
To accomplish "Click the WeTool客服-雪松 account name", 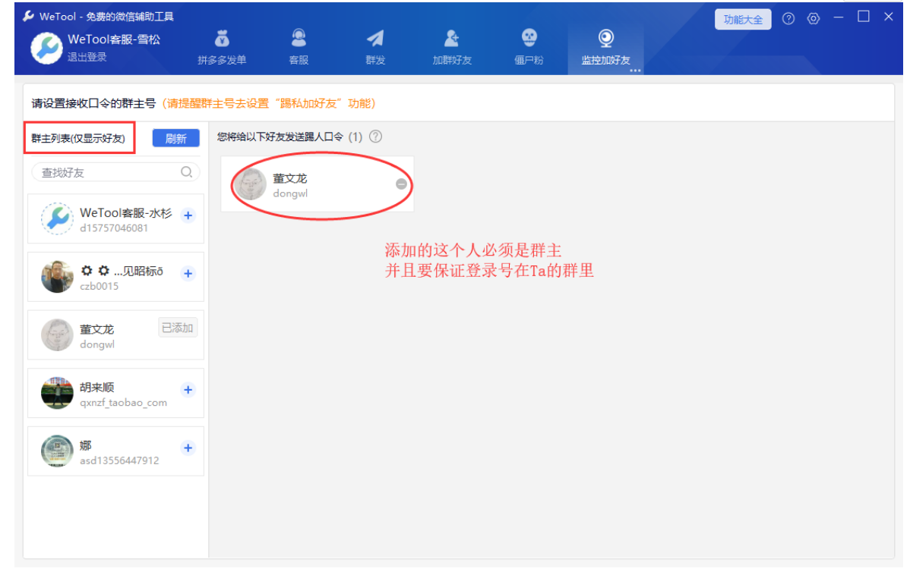I will (114, 39).
